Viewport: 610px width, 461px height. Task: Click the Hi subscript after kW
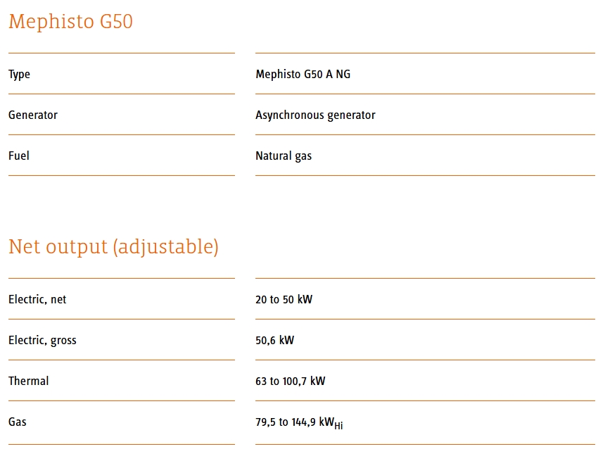[x=338, y=426]
